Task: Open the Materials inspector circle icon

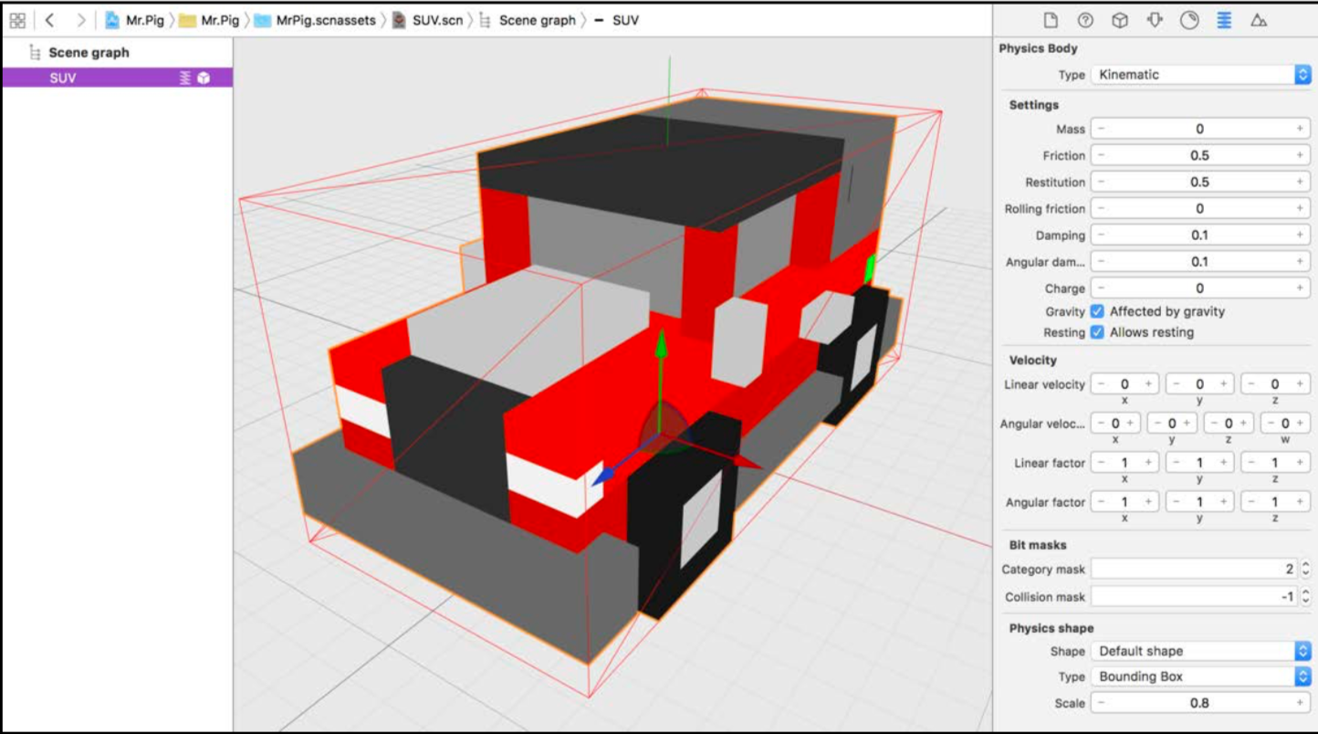Action: click(x=1189, y=20)
